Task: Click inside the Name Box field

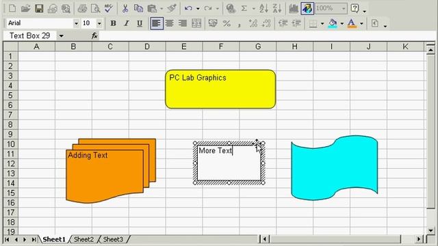Action: (x=30, y=36)
